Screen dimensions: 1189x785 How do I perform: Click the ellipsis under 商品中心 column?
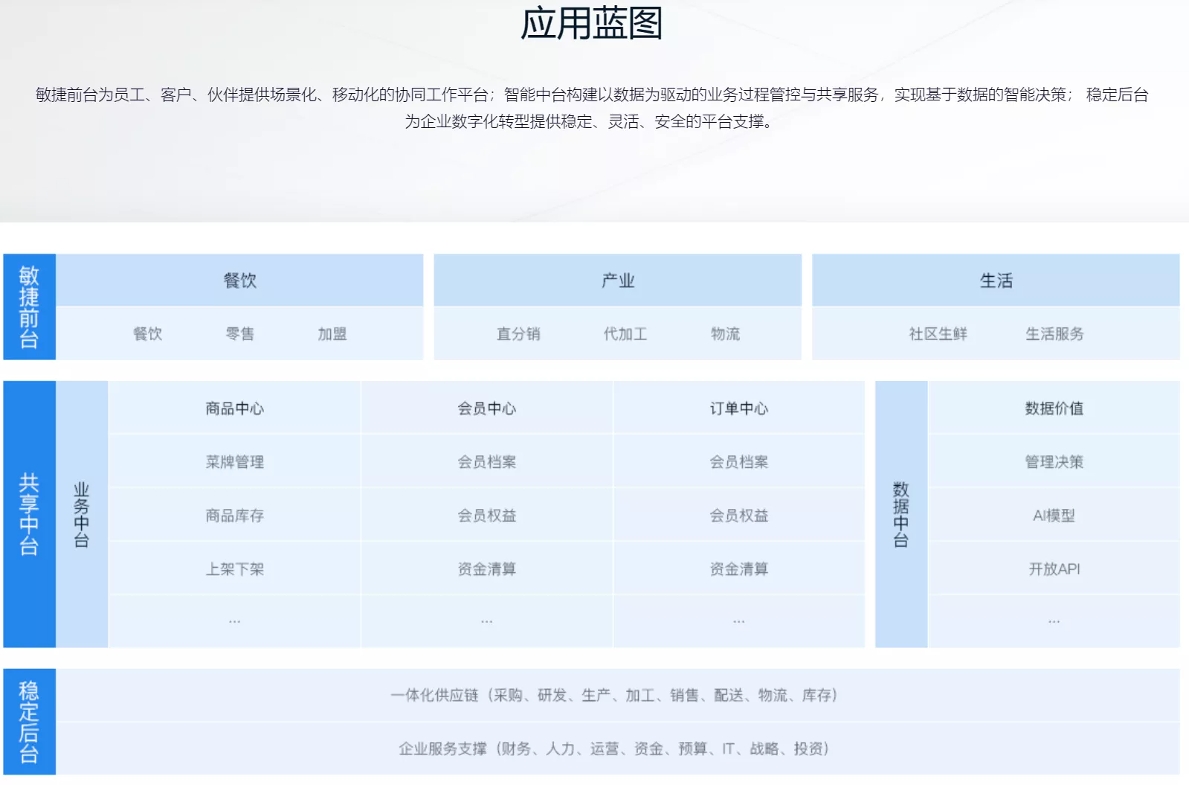234,621
